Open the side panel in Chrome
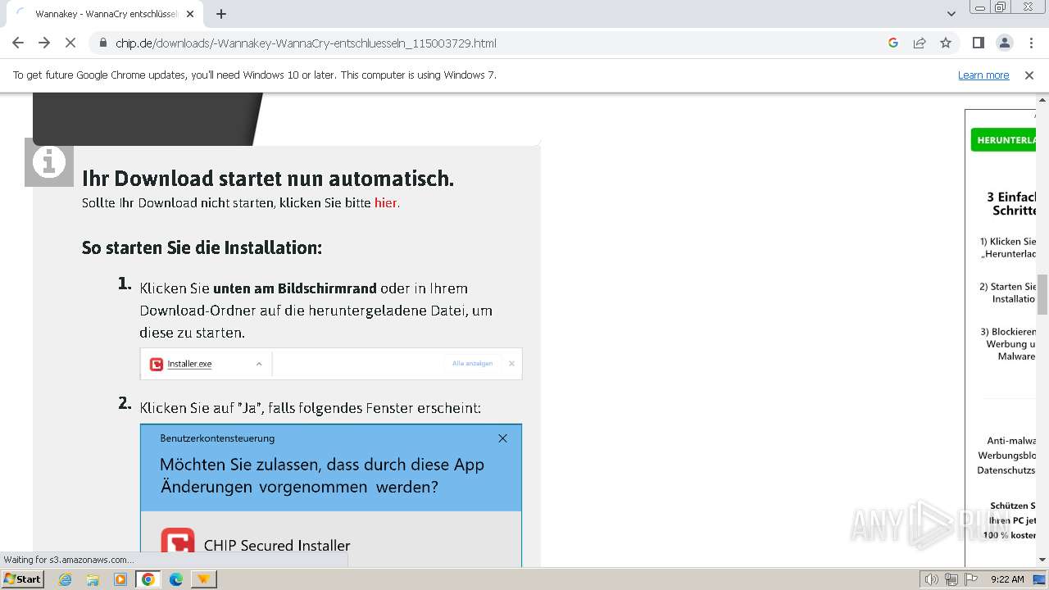Screen dimensions: 1049x590 coord(978,43)
